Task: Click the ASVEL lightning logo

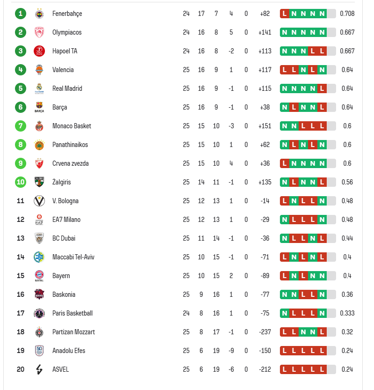Action: coord(39,369)
